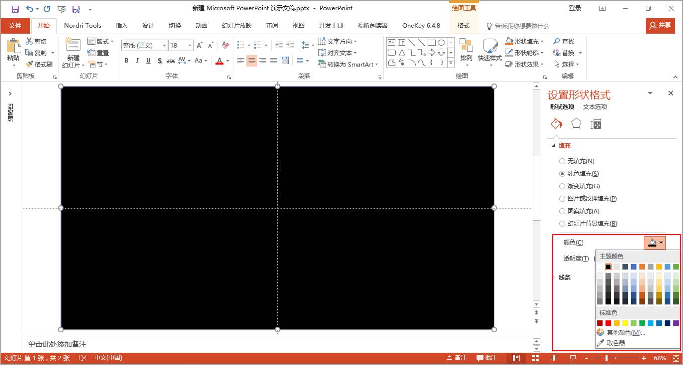Viewport: 683px width, 365px height.
Task: Click the zoom slider handle
Action: 607,358
